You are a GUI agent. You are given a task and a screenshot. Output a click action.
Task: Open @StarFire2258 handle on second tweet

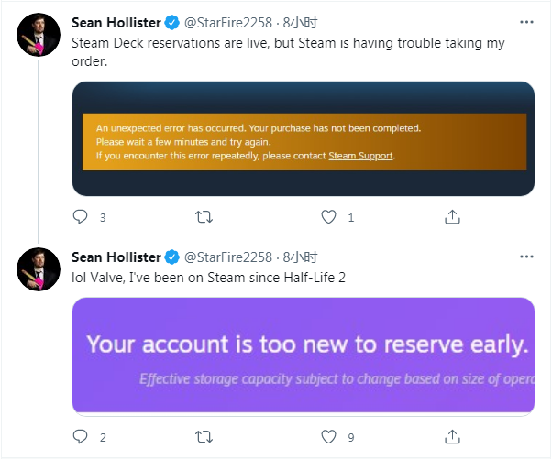228,257
